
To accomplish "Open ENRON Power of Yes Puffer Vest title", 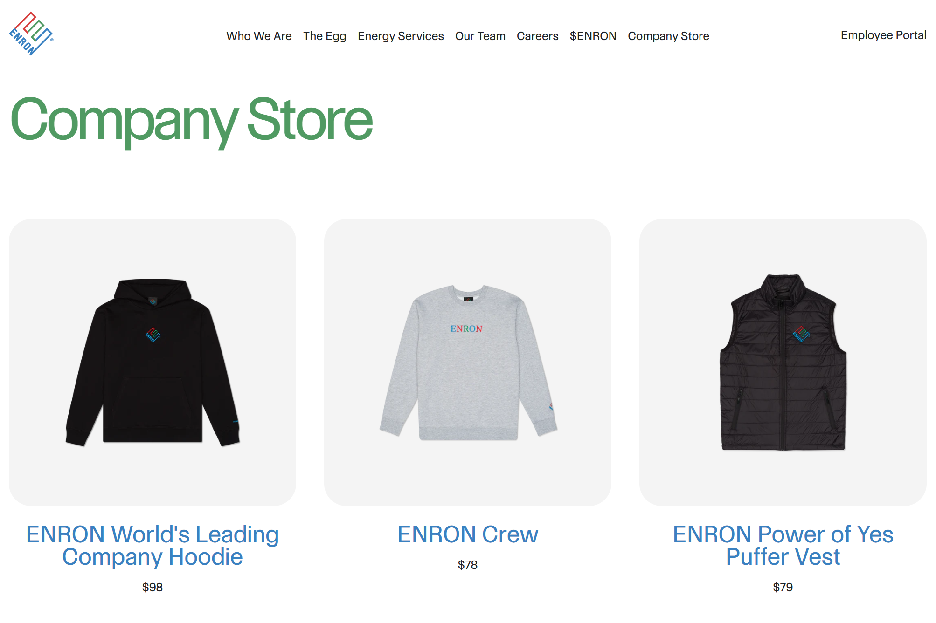I will click(x=783, y=545).
